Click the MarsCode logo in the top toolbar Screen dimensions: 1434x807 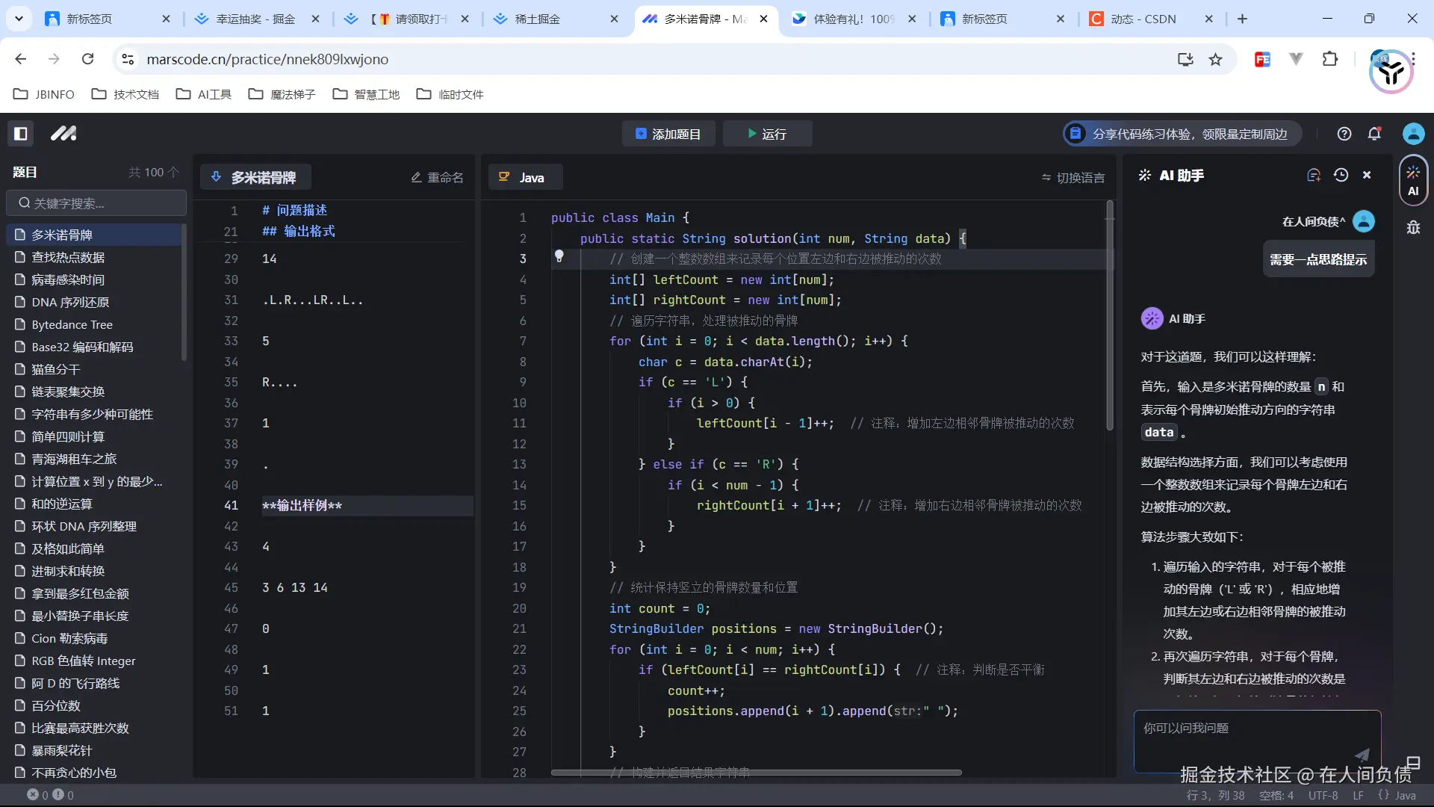(64, 133)
